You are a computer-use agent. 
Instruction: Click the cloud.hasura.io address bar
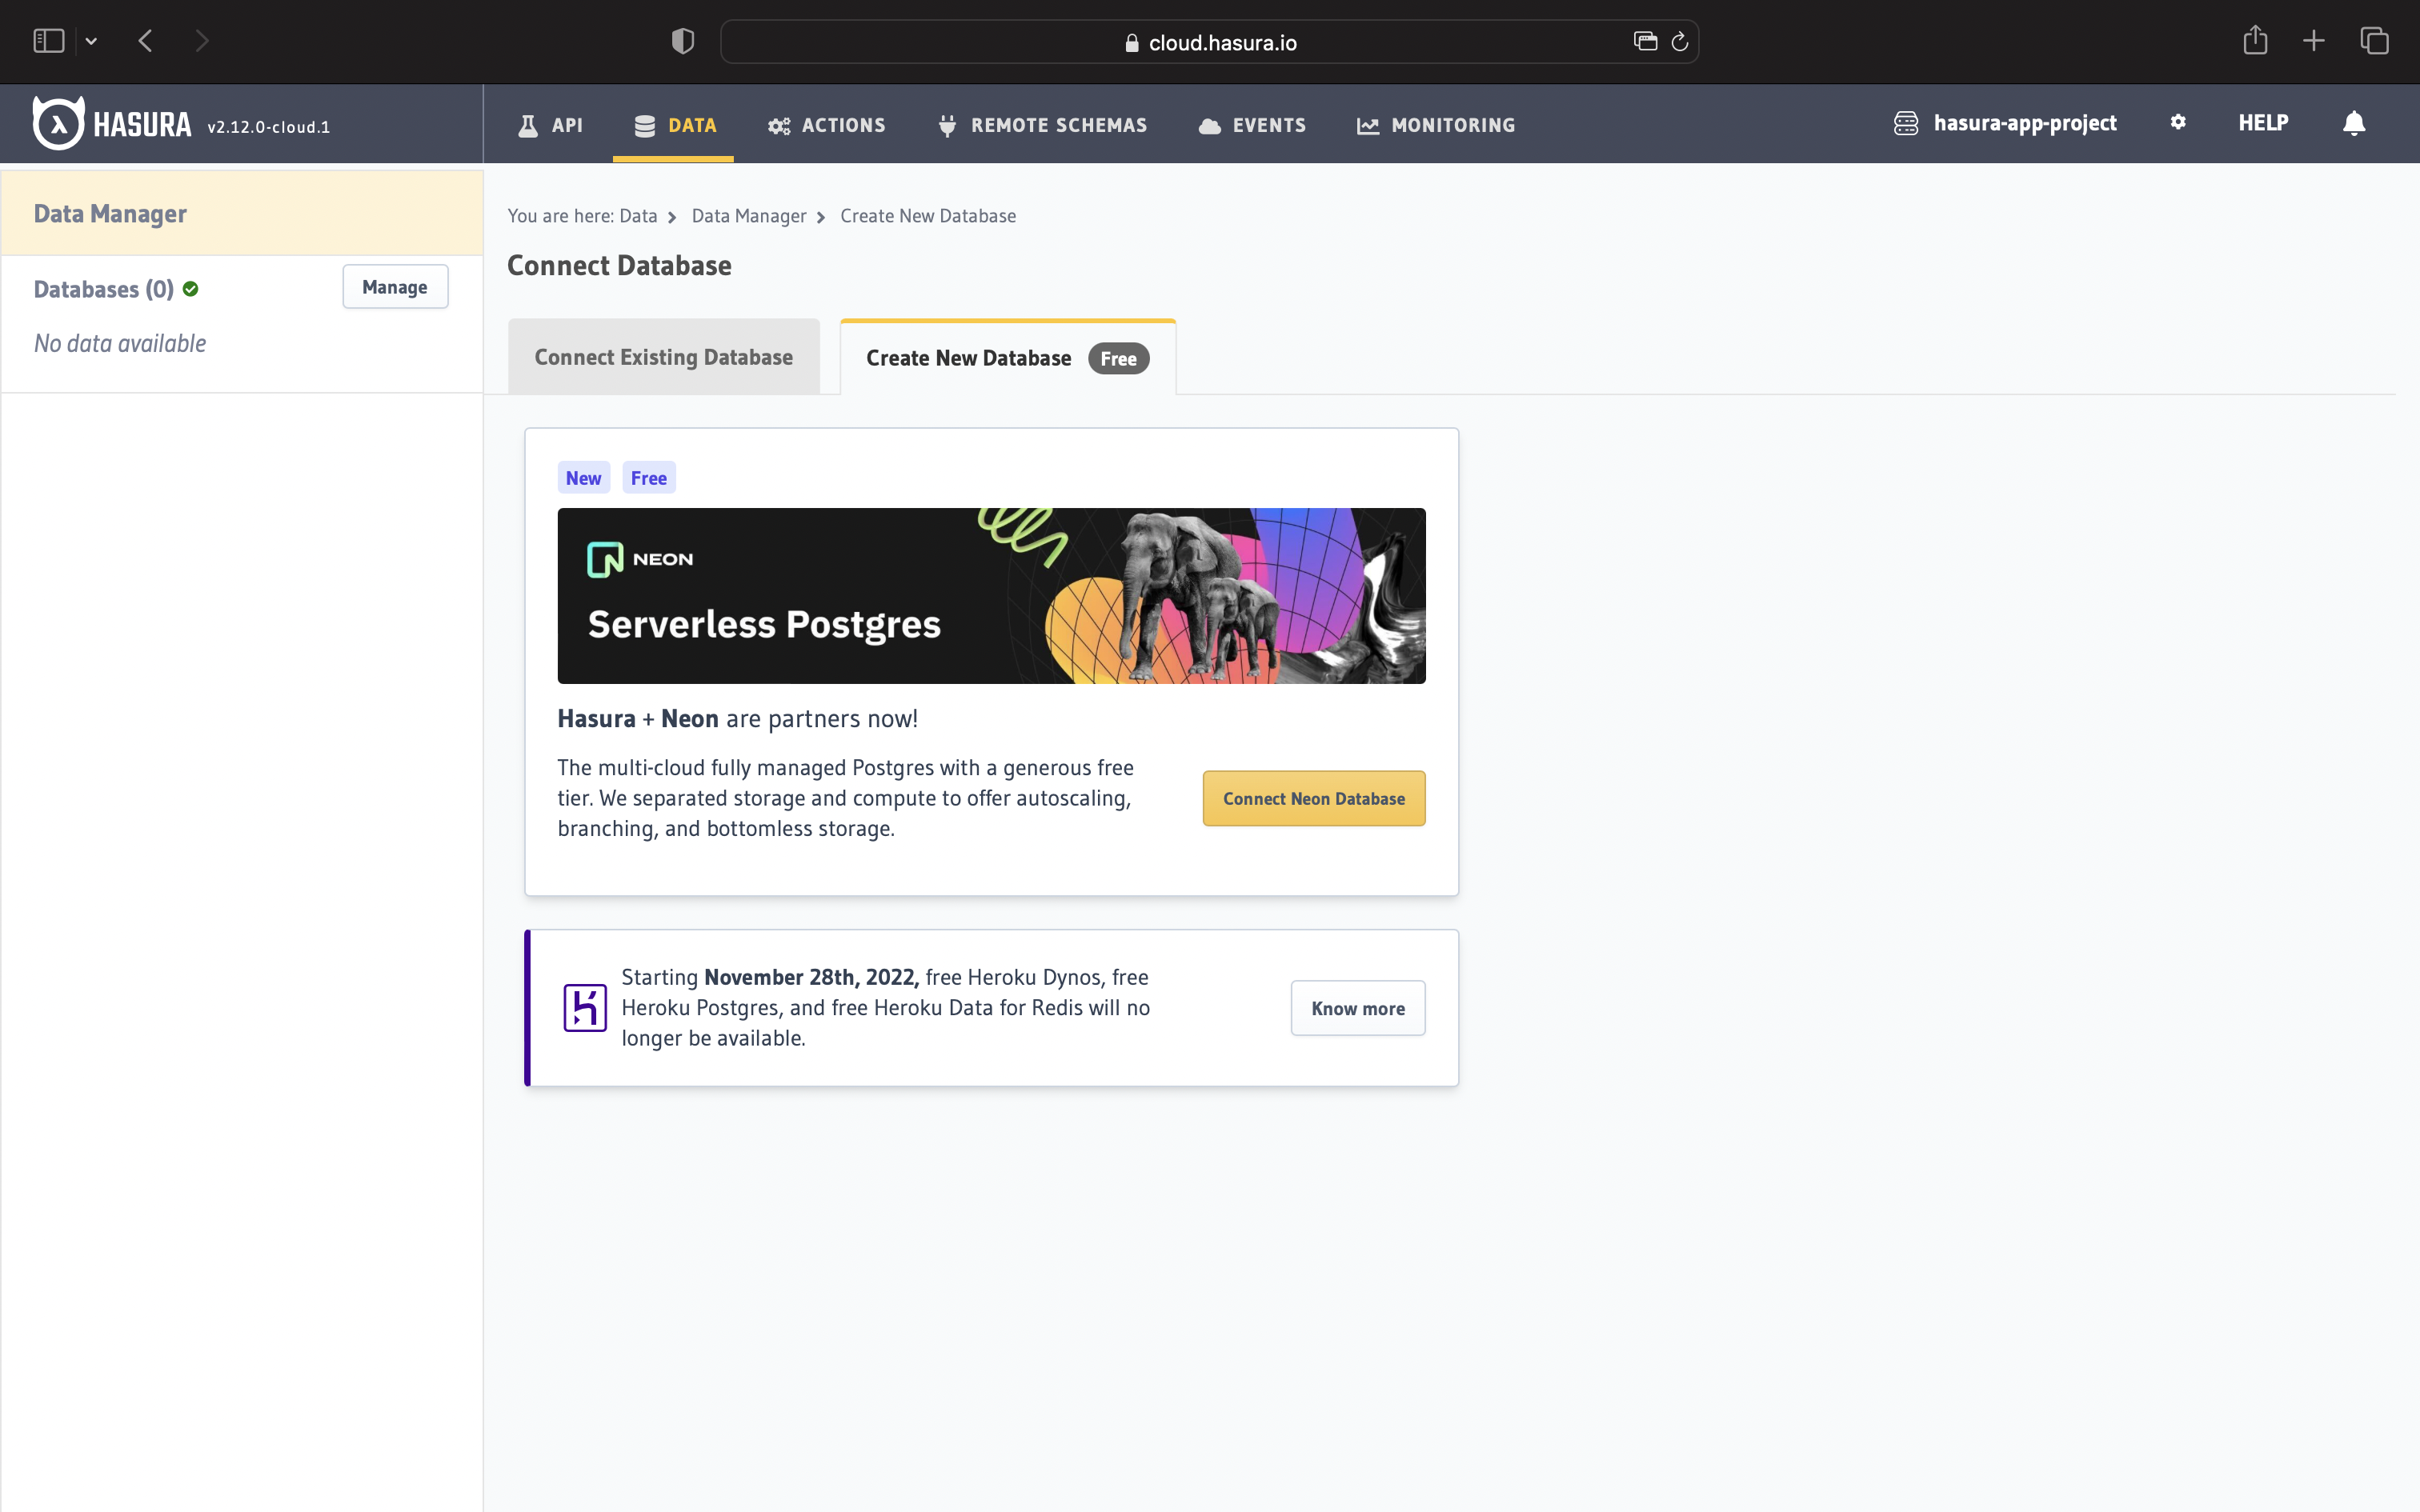1210,42
